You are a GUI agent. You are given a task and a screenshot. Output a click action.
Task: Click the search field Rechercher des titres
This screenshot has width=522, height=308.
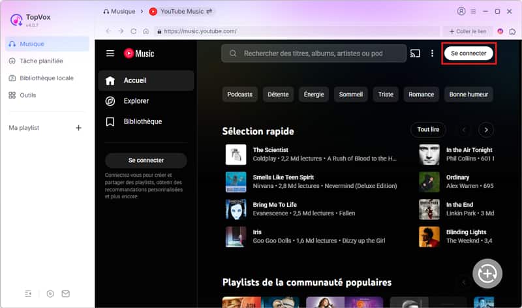[x=314, y=54]
